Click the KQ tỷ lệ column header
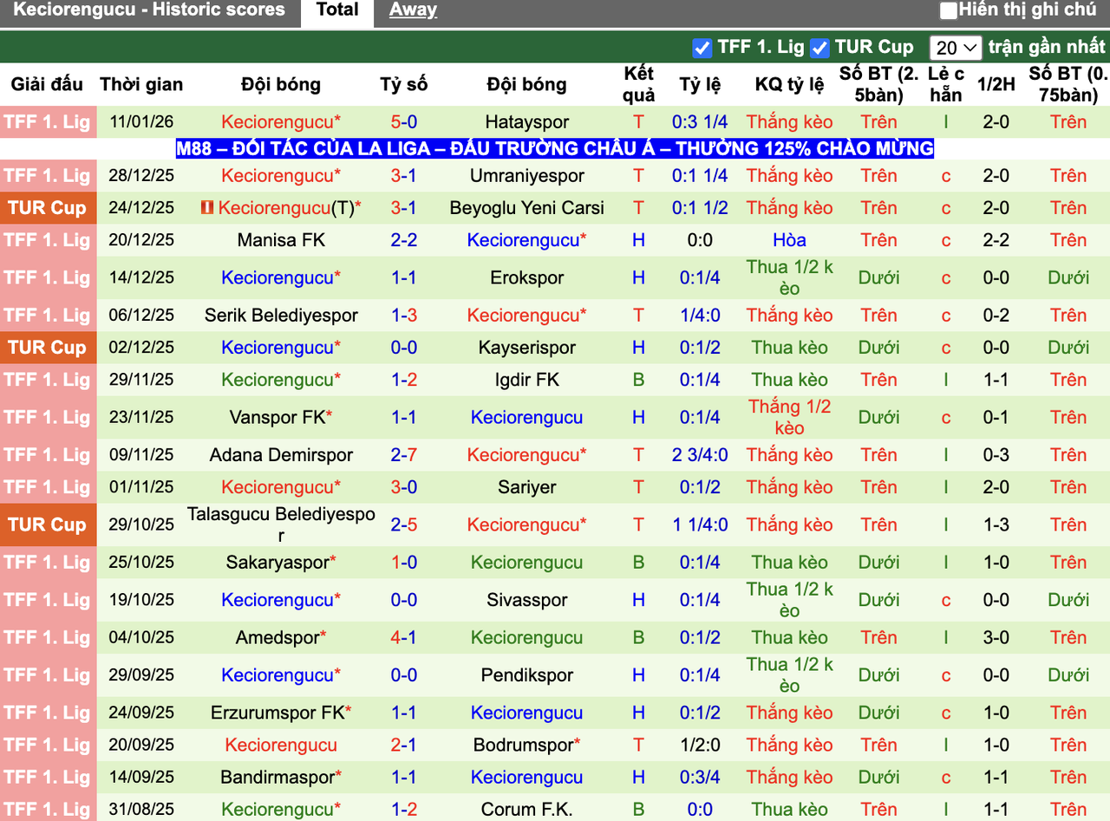Screen dimensions: 1110x821 789,84
